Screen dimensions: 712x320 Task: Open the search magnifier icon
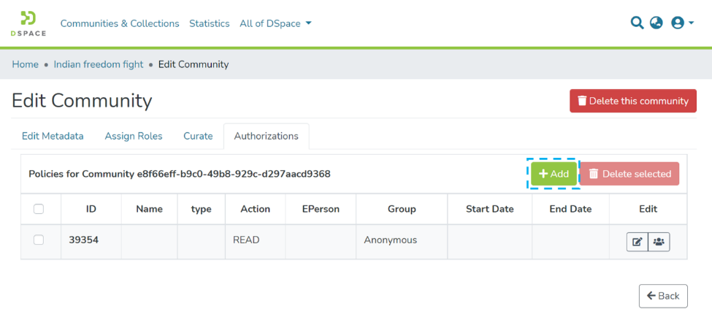(637, 23)
